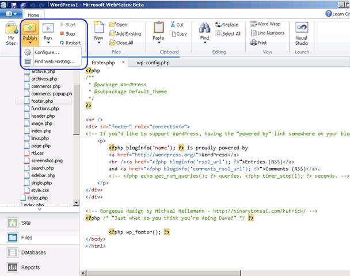This screenshot has height=276, width=350.
Task: Print the current file
Action: tap(258, 43)
